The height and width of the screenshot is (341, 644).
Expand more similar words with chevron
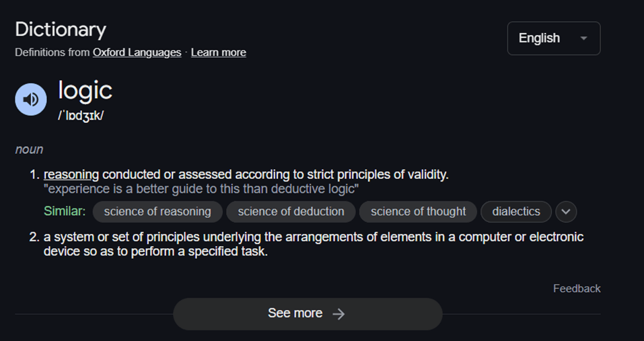pyautogui.click(x=566, y=212)
